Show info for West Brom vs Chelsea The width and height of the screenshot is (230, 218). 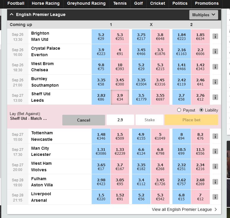click(215, 67)
